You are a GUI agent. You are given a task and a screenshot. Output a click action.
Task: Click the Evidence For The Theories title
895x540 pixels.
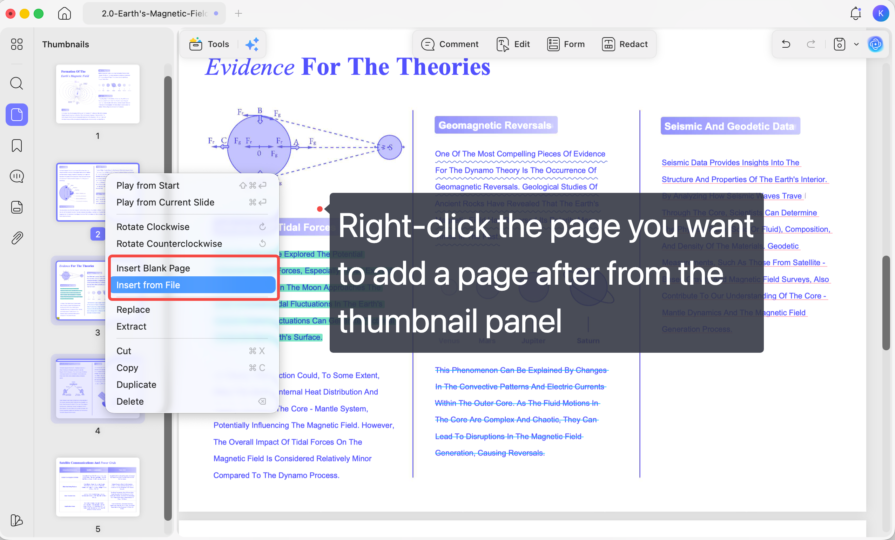click(x=347, y=67)
